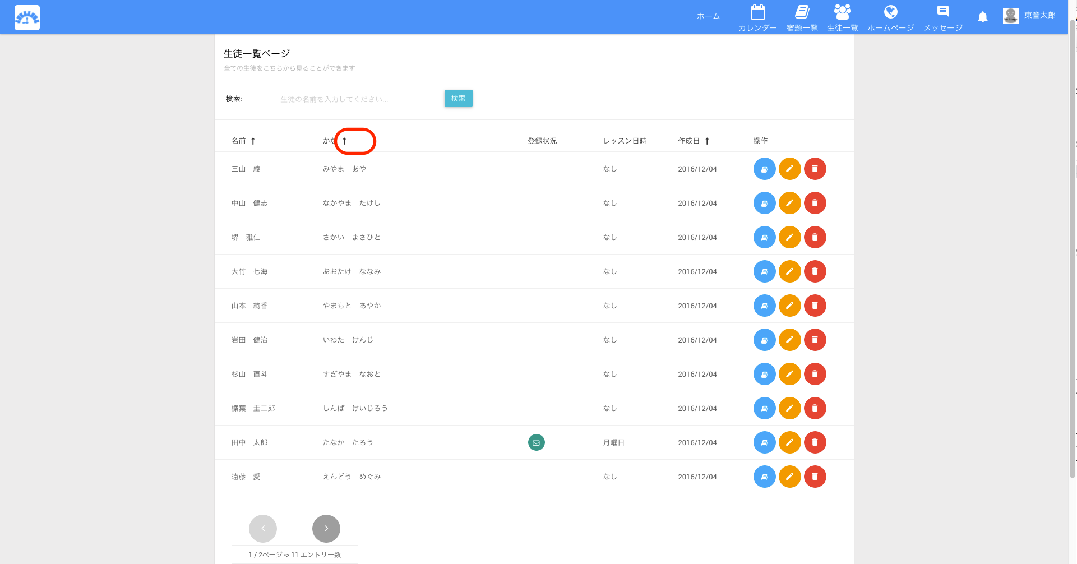The height and width of the screenshot is (564, 1077).
Task: Focus the student name search field
Action: [353, 99]
